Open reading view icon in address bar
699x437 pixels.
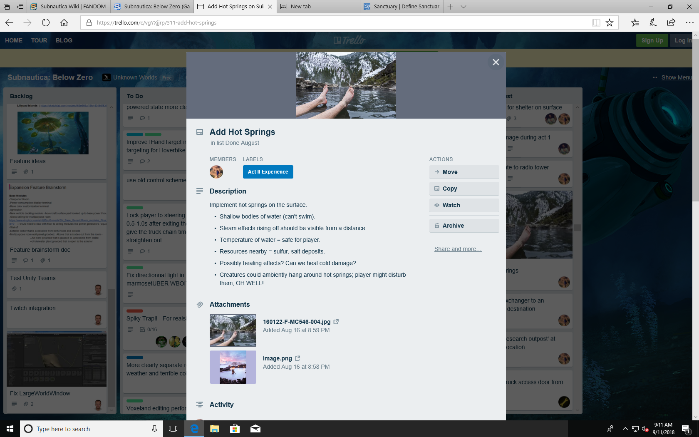[596, 23]
